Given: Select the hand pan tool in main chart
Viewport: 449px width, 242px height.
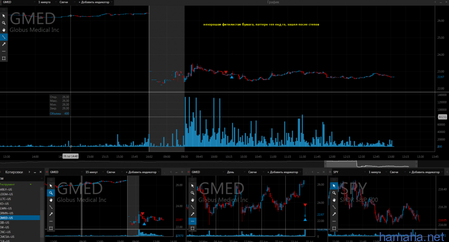Looking at the screenshot, I should pyautogui.click(x=4, y=30).
